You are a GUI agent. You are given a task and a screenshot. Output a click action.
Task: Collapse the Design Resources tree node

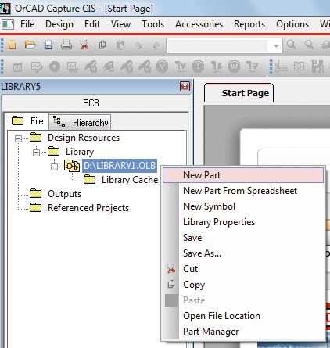pos(18,138)
